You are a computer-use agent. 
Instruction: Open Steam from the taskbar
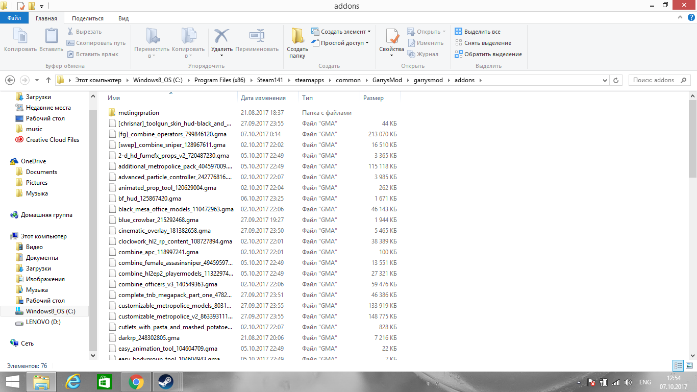(165, 382)
